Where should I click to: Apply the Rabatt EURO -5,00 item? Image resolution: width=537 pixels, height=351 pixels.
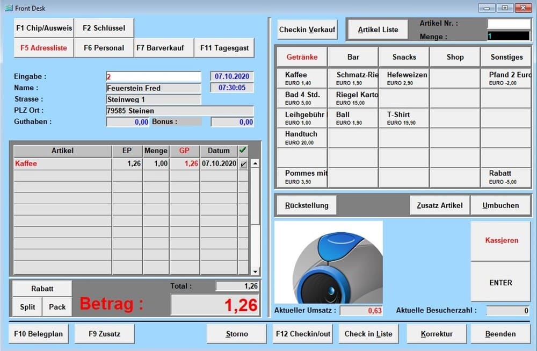pos(505,177)
